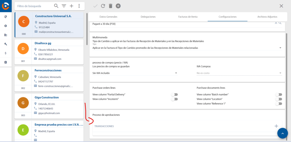Open the Facturas de Venta tab
291x142 pixels.
[x=188, y=17]
